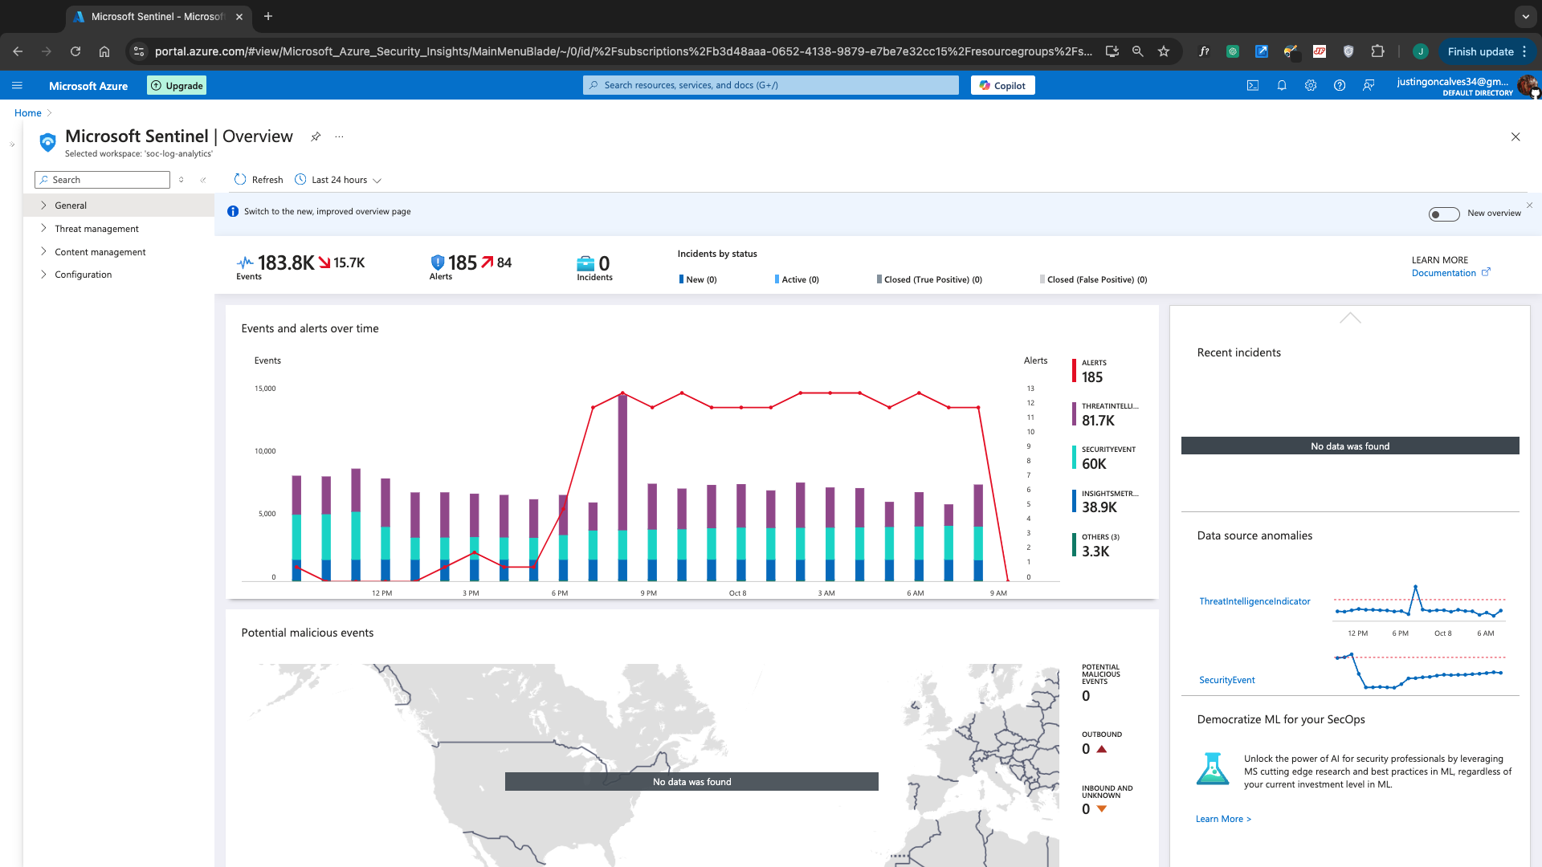This screenshot has height=867, width=1542.
Task: Close the Microsoft Sentinel blade
Action: click(x=1515, y=136)
